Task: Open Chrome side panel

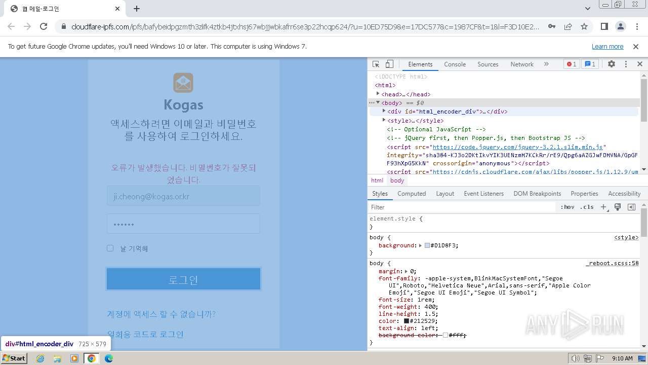Action: pyautogui.click(x=604, y=26)
